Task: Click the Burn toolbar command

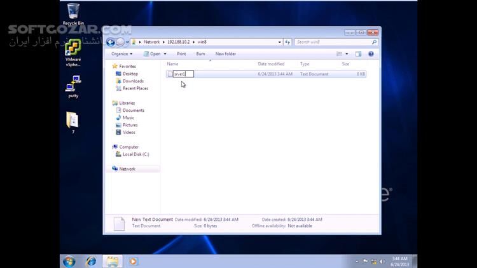Action: click(200, 54)
